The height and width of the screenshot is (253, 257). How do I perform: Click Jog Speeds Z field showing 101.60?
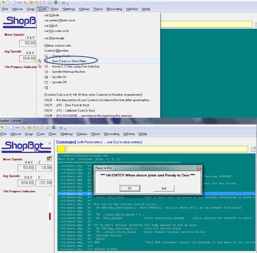point(44,183)
